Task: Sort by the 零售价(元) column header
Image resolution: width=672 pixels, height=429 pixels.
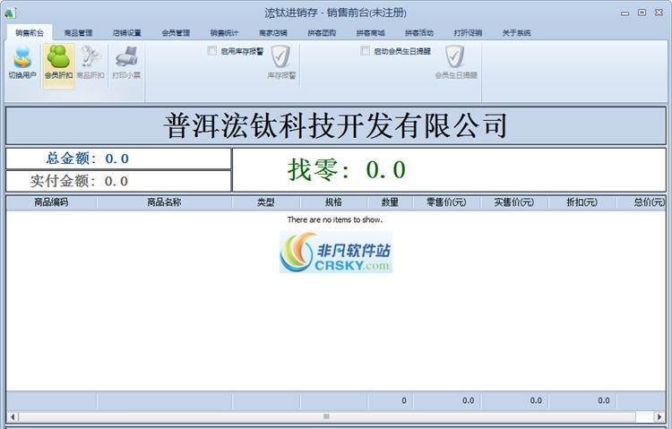Action: (446, 202)
